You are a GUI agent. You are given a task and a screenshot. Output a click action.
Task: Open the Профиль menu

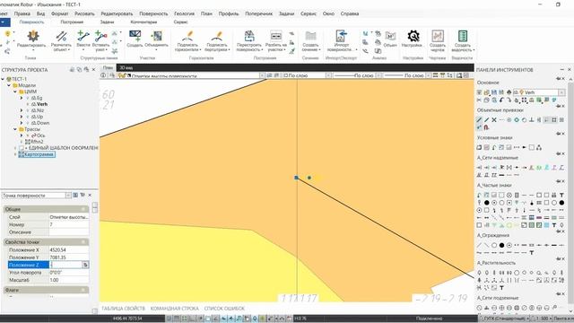[229, 13]
